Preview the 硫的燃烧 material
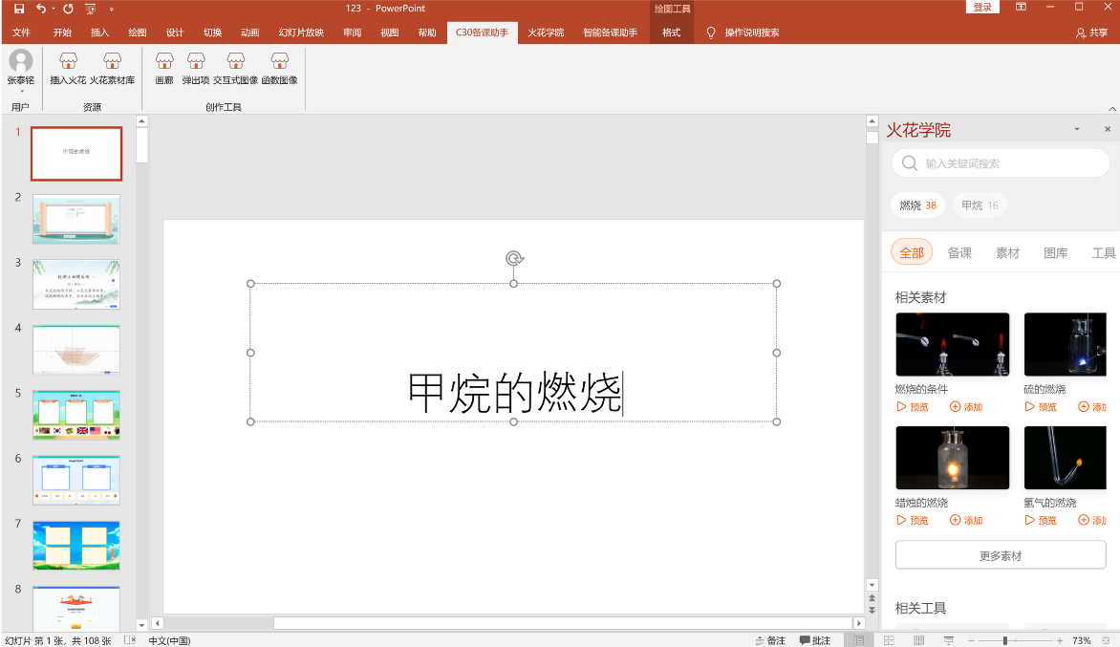The width and height of the screenshot is (1120, 647). point(1041,407)
